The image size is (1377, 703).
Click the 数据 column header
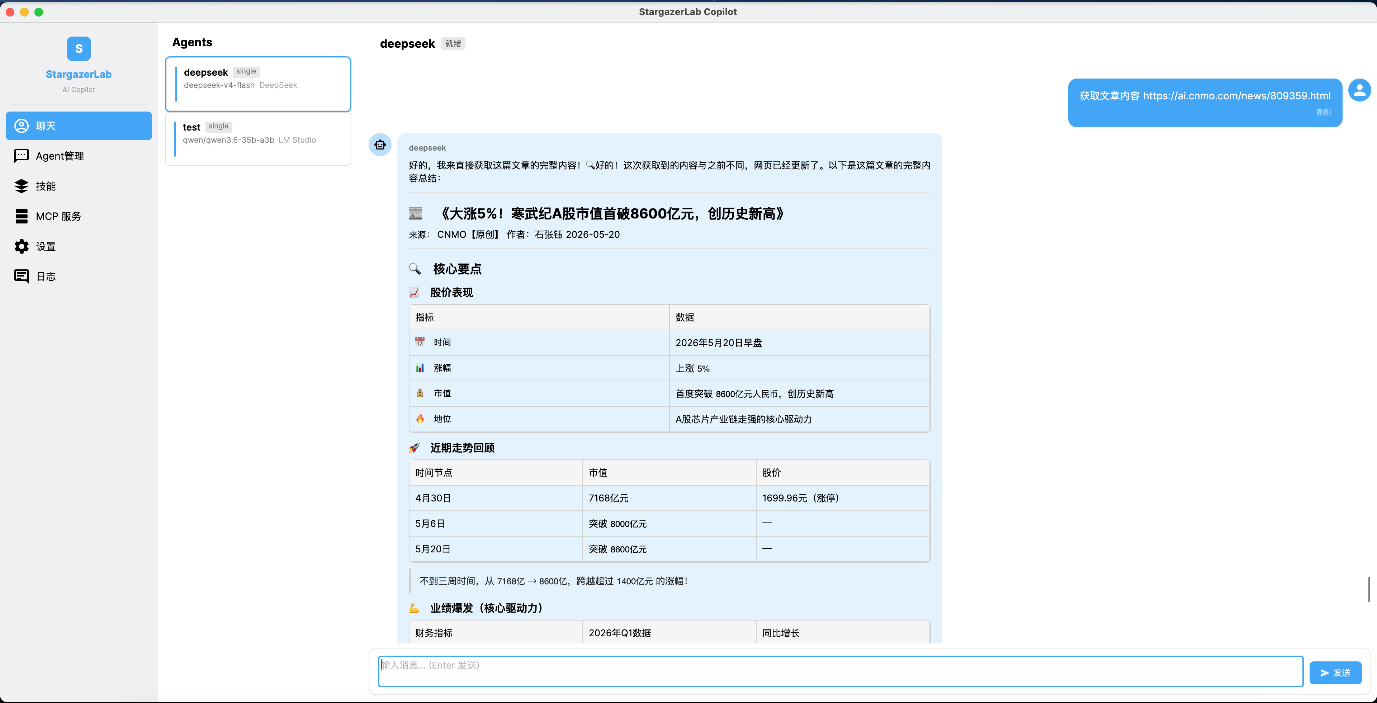pyautogui.click(x=799, y=317)
